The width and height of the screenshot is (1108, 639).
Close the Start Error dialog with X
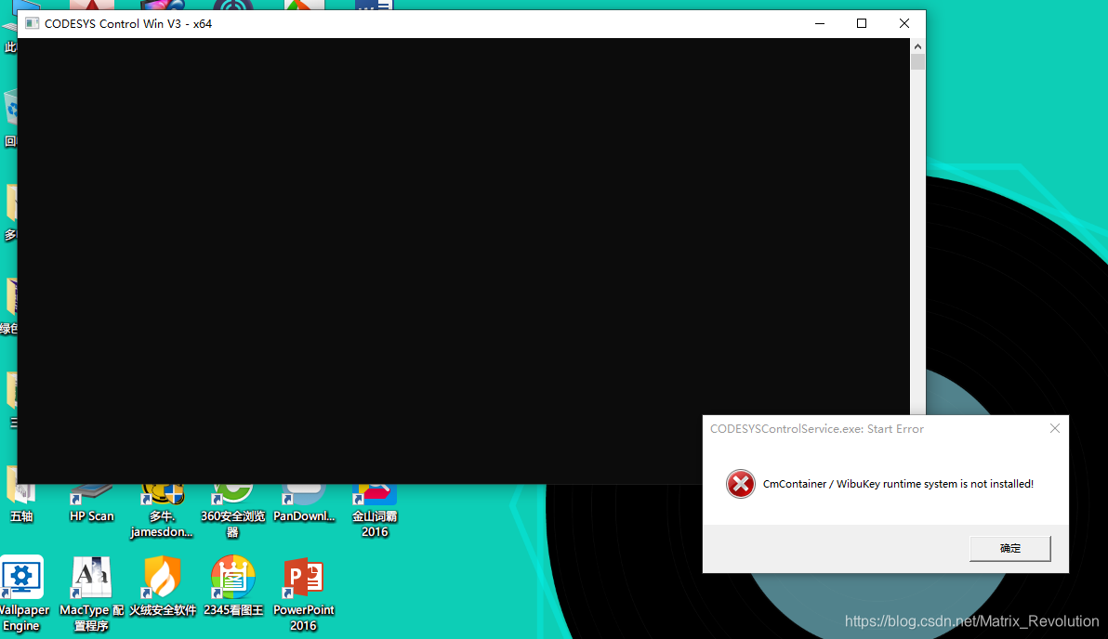click(1054, 429)
